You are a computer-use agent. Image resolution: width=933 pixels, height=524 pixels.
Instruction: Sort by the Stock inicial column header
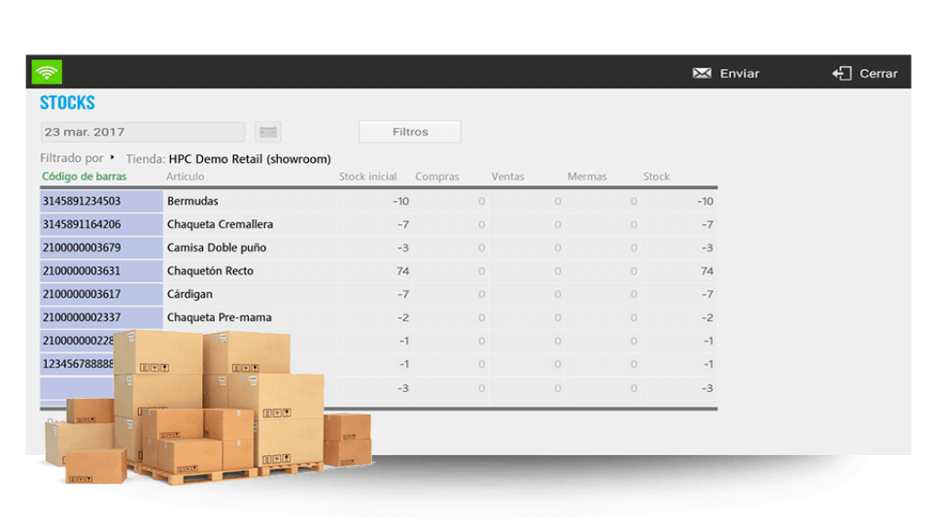point(367,177)
